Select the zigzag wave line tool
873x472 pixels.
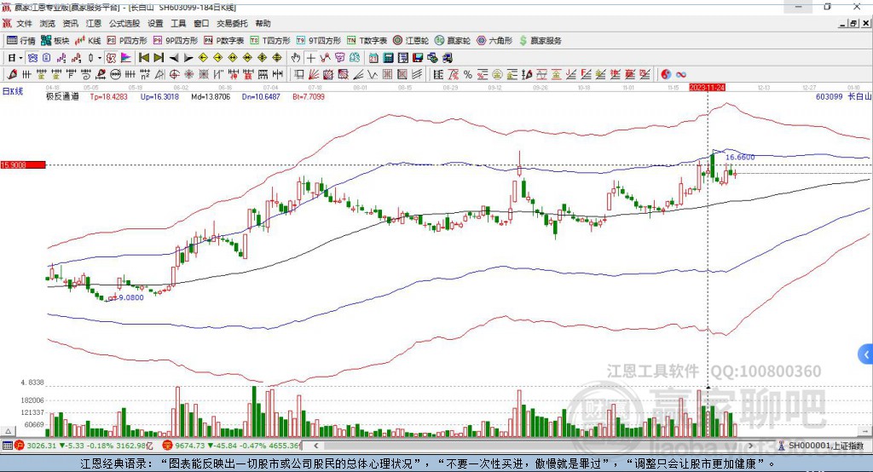[x=373, y=74]
